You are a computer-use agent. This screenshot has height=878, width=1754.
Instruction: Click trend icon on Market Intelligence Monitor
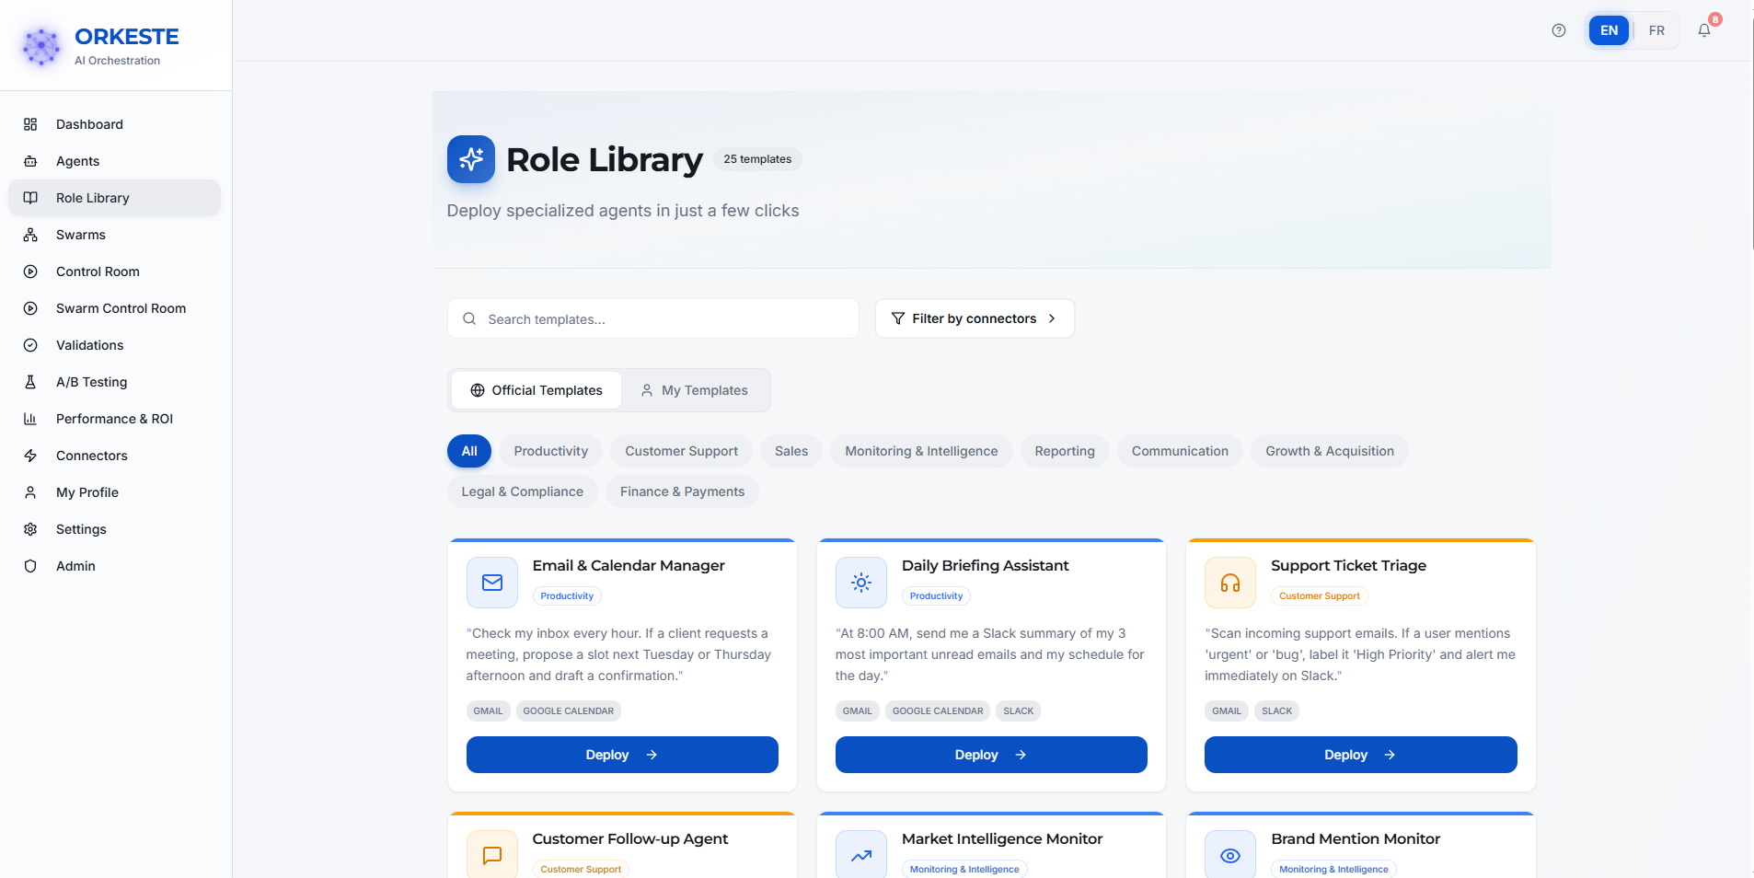point(861,855)
